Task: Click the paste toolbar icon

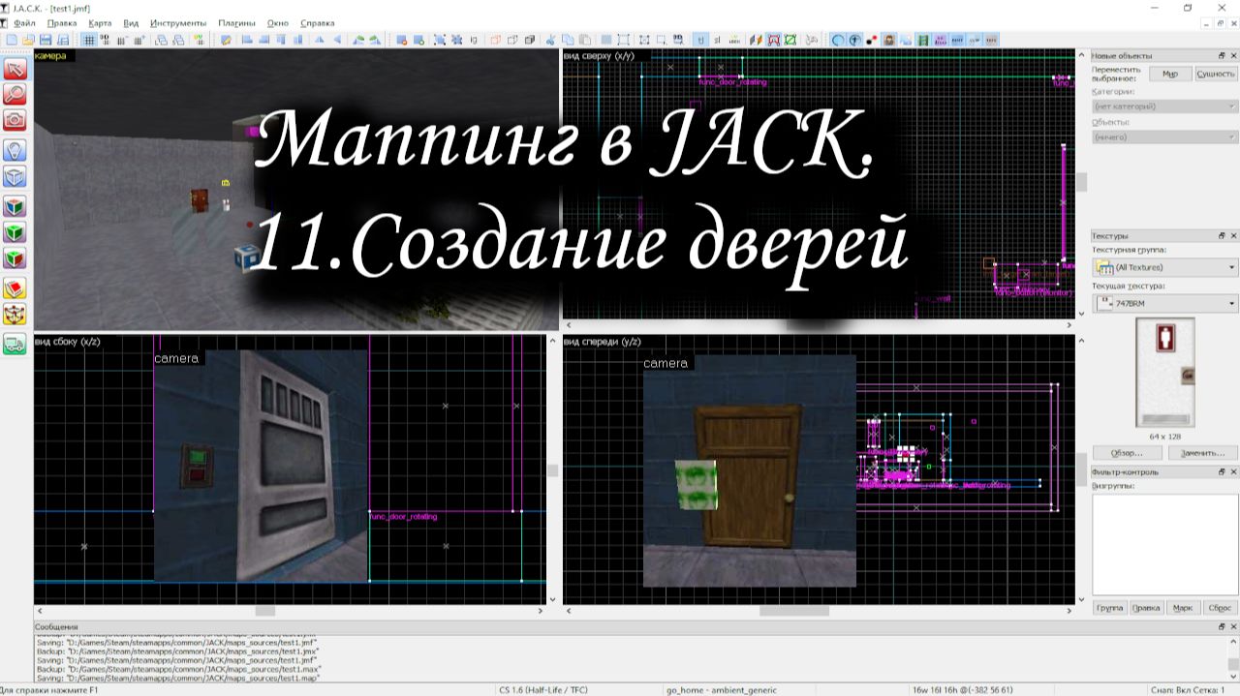Action: click(x=584, y=40)
